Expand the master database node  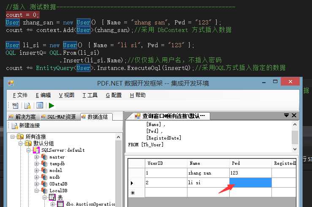coord(37,157)
